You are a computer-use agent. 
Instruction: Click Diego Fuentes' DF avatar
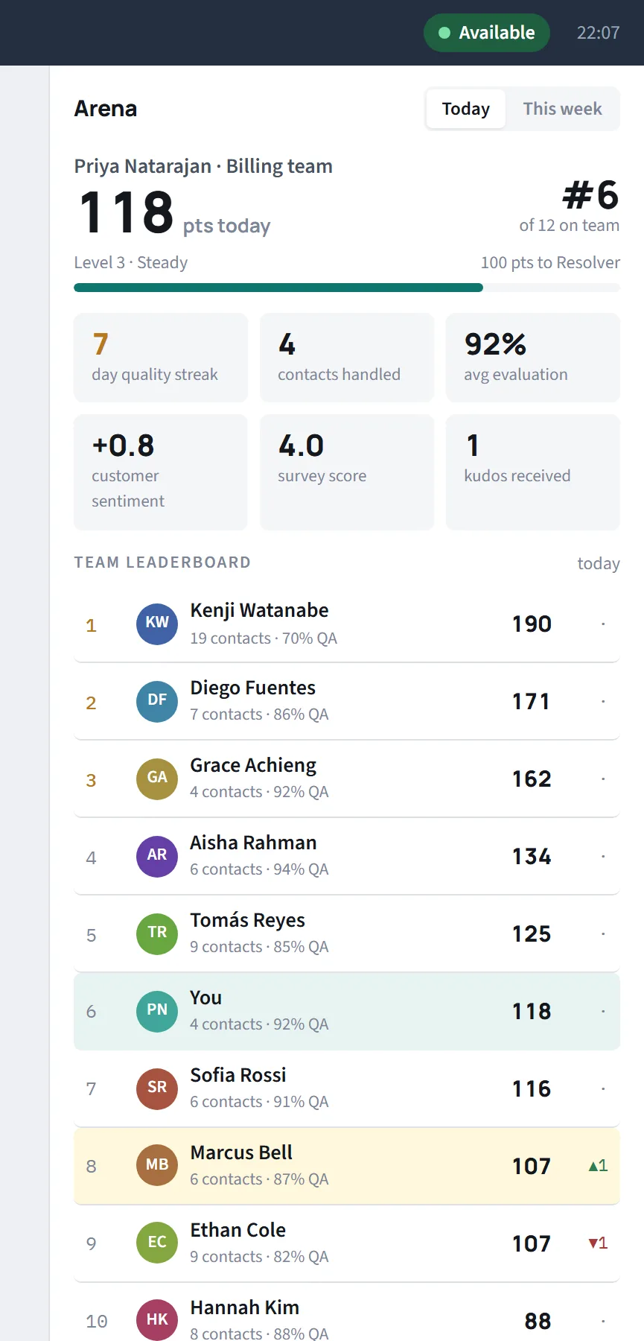point(157,702)
